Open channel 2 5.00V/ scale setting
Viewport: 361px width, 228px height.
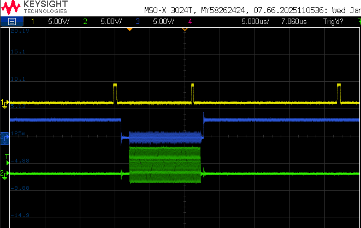111,22
